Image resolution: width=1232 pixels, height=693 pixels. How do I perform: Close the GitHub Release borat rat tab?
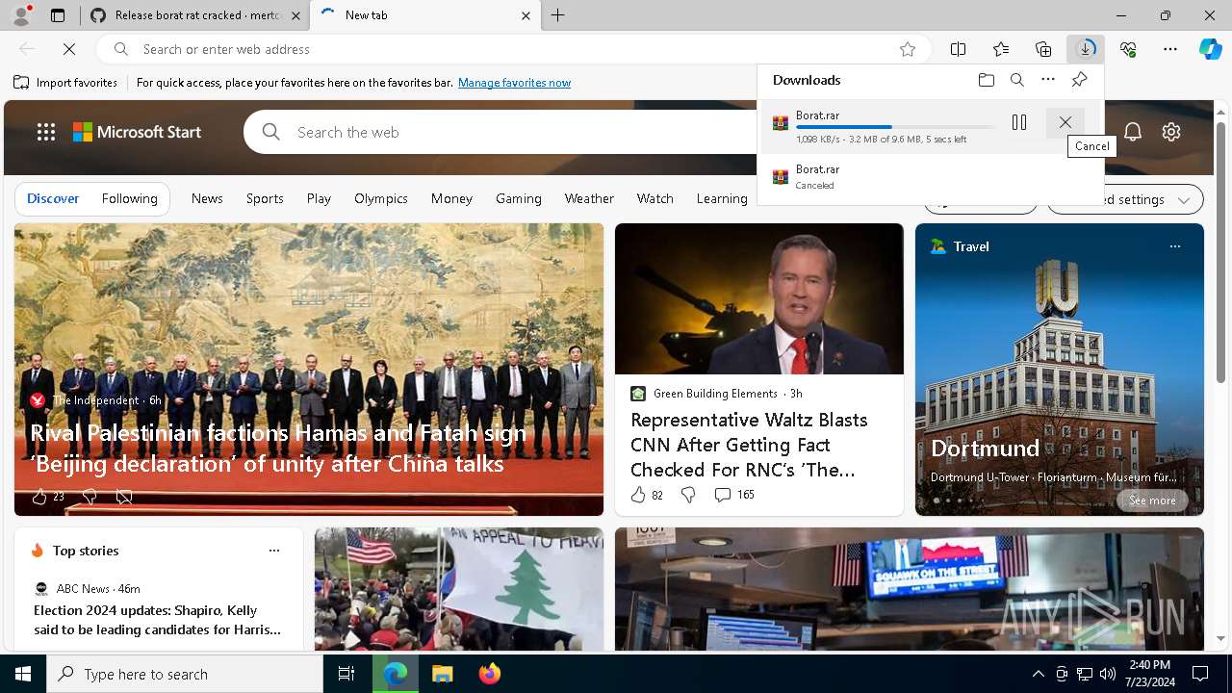[296, 15]
